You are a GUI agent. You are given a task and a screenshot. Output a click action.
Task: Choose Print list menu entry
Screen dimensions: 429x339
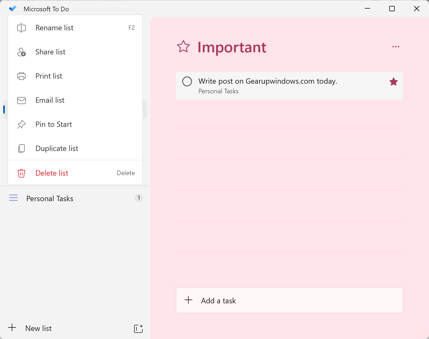pyautogui.click(x=75, y=76)
